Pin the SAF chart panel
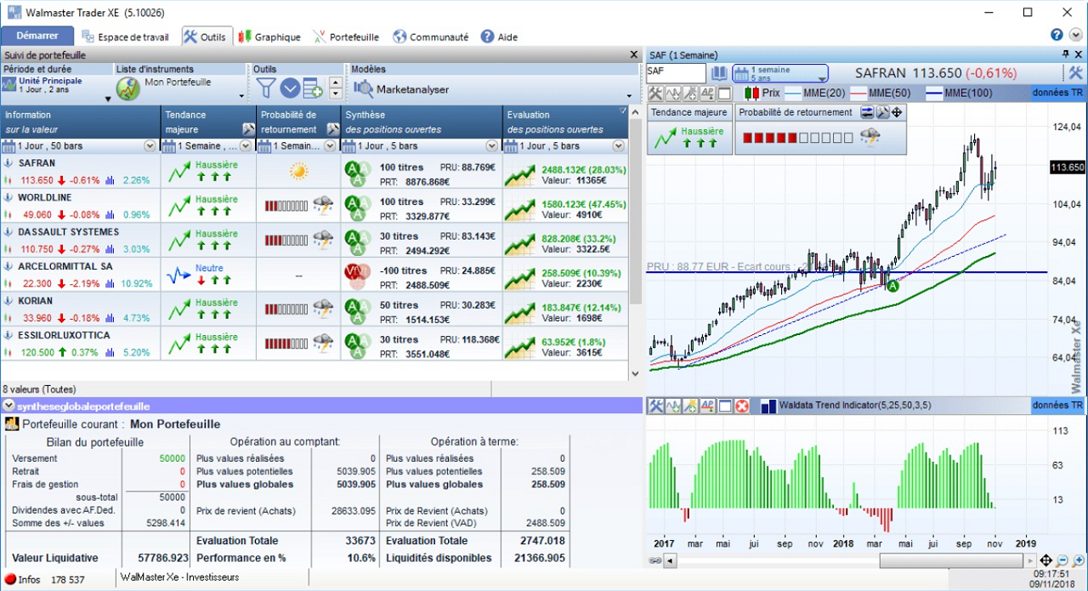1088x591 pixels. 1066,54
